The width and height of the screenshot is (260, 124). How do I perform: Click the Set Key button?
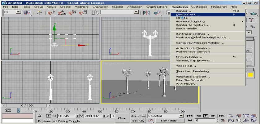[x=138, y=121]
